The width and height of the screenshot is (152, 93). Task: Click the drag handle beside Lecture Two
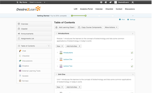point(57,66)
